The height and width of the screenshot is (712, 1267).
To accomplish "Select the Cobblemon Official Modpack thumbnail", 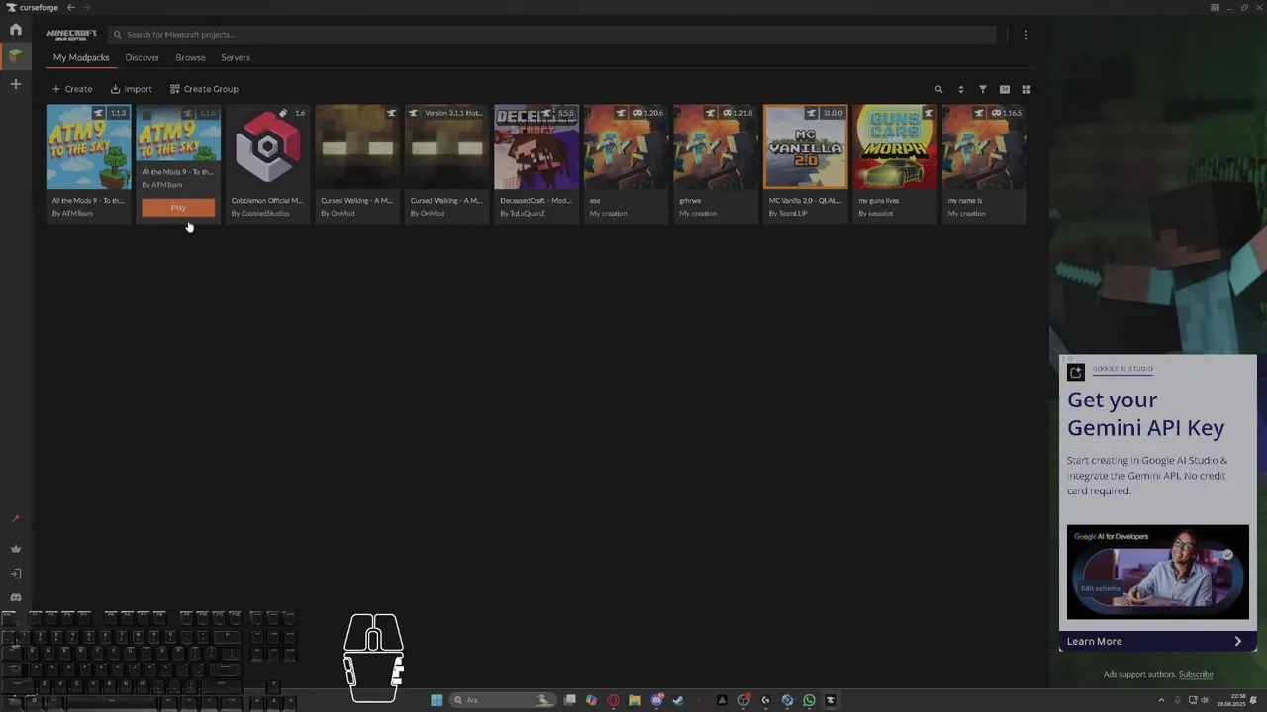I will click(x=267, y=146).
